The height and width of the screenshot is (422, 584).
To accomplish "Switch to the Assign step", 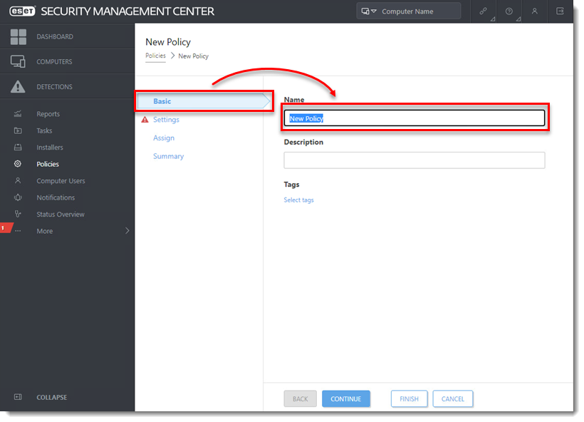I will click(x=163, y=138).
